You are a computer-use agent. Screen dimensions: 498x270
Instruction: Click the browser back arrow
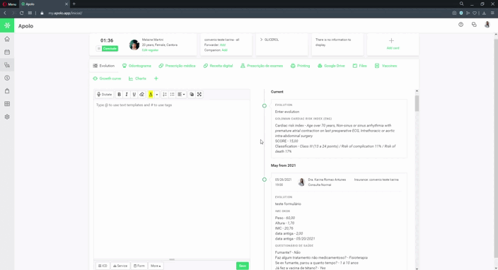pos(5,13)
